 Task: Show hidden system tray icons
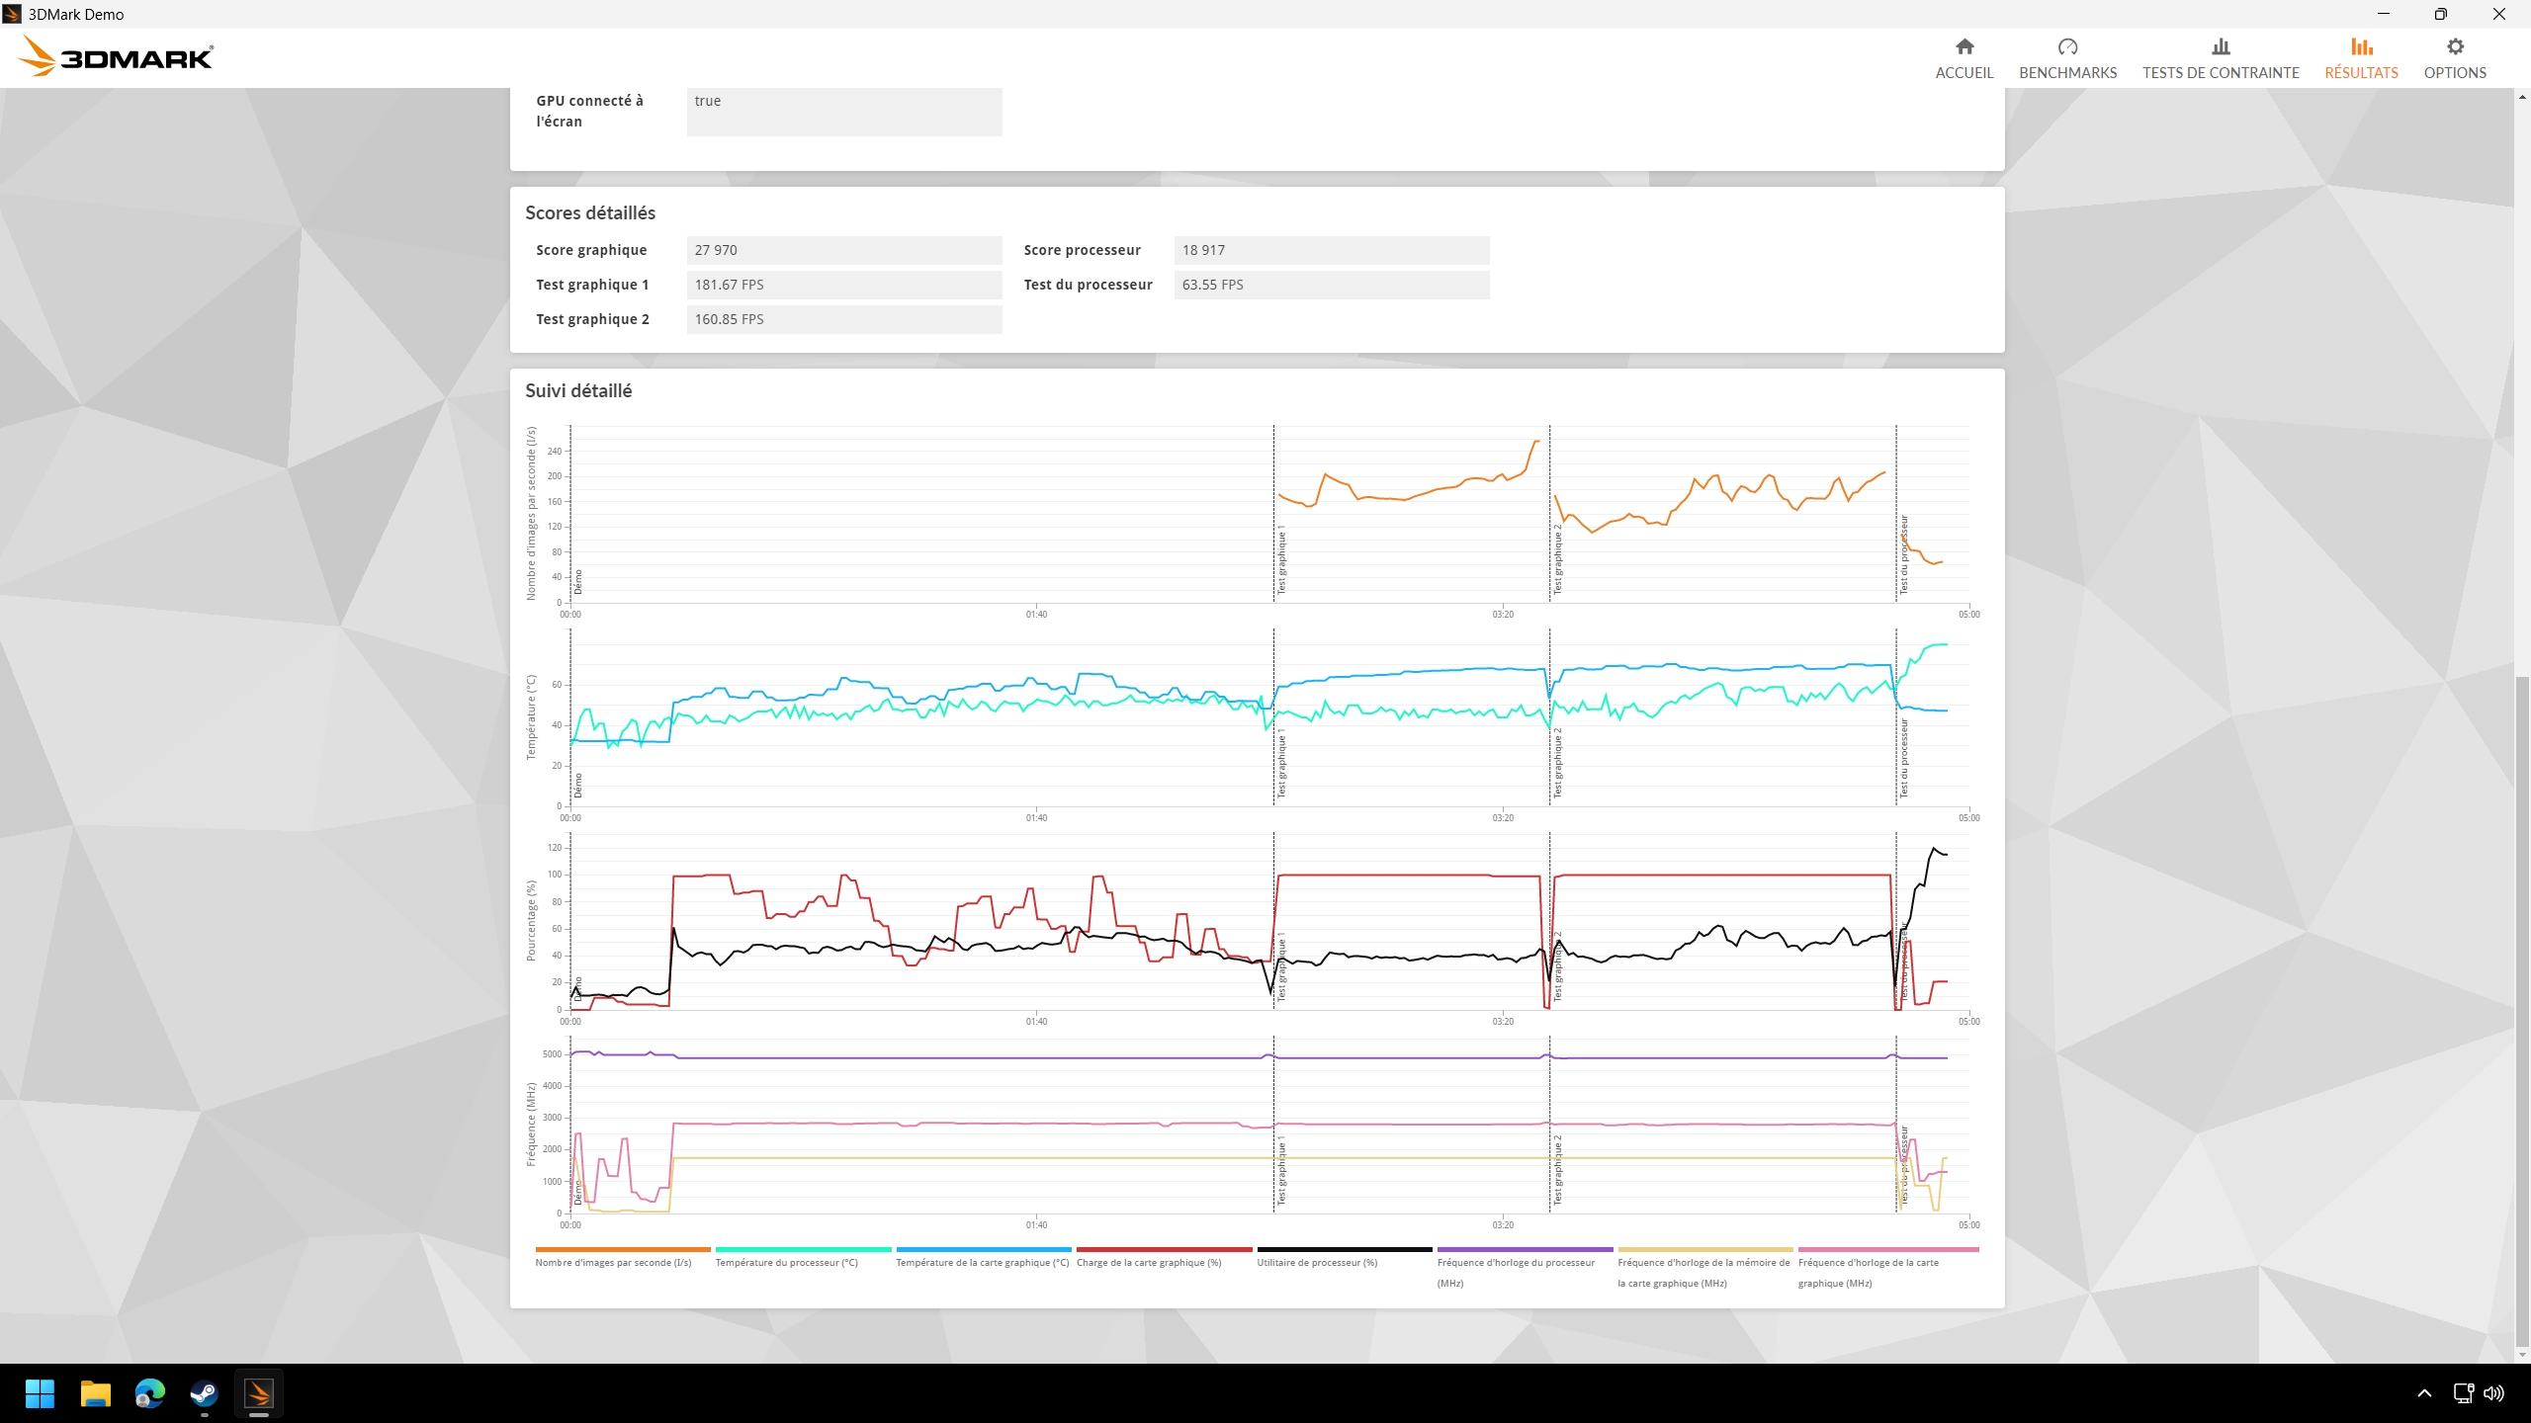coord(2424,1393)
